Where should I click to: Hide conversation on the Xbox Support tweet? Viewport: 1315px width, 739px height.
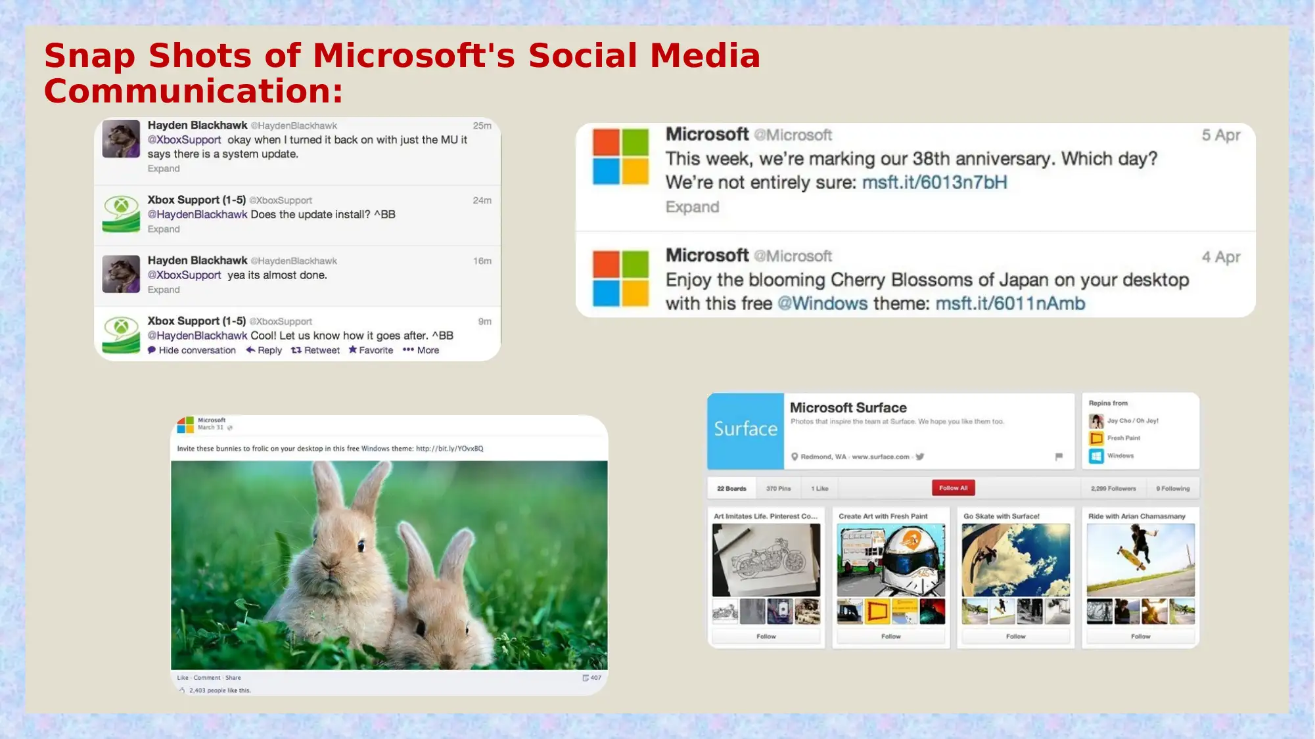coord(192,350)
